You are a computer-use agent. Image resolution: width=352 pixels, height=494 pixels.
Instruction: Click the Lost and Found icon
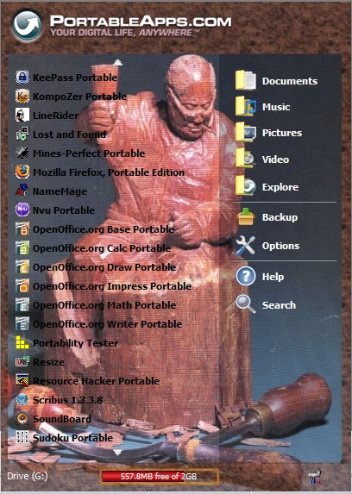pos(22,134)
